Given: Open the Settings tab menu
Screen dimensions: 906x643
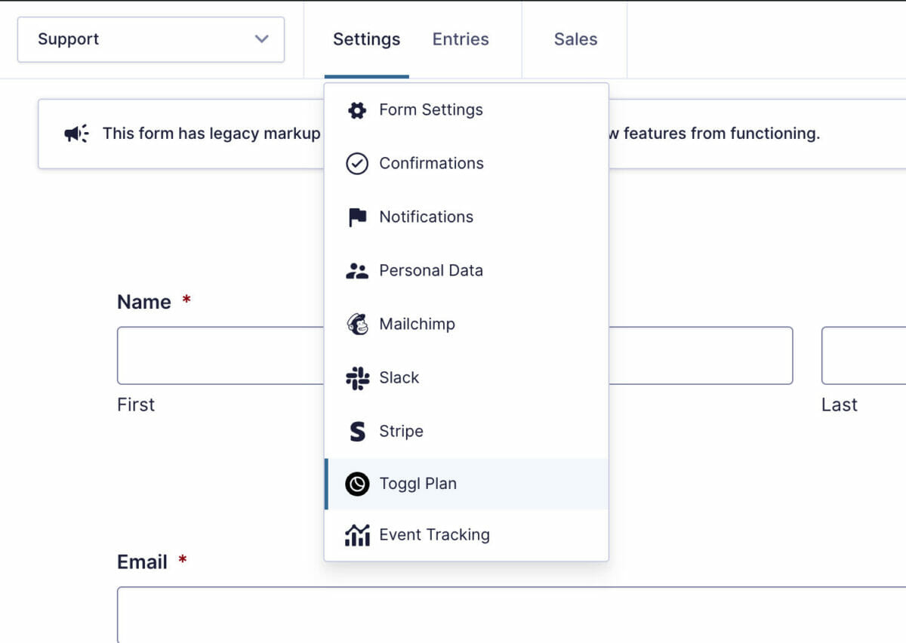Looking at the screenshot, I should [366, 39].
